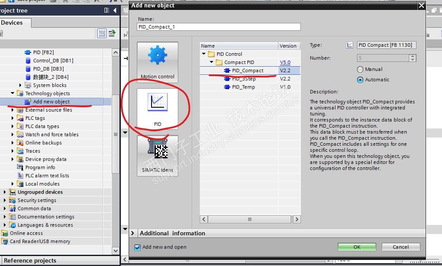Click the PLC tags folder icon
Viewport: 442px width, 266px height.
20,118
